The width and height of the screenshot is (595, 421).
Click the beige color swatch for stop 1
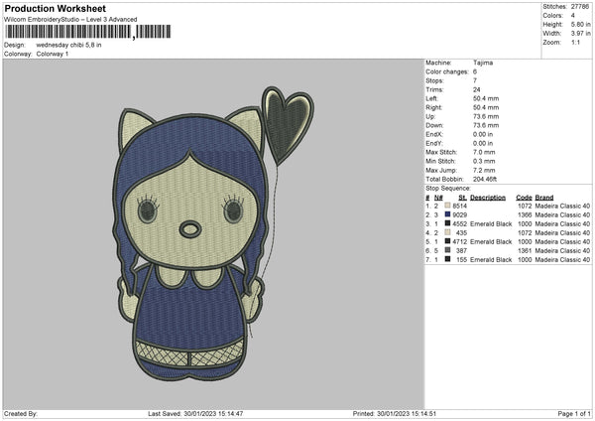[x=447, y=206]
